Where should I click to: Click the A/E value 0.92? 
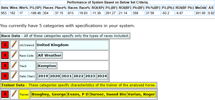tap(211, 13)
